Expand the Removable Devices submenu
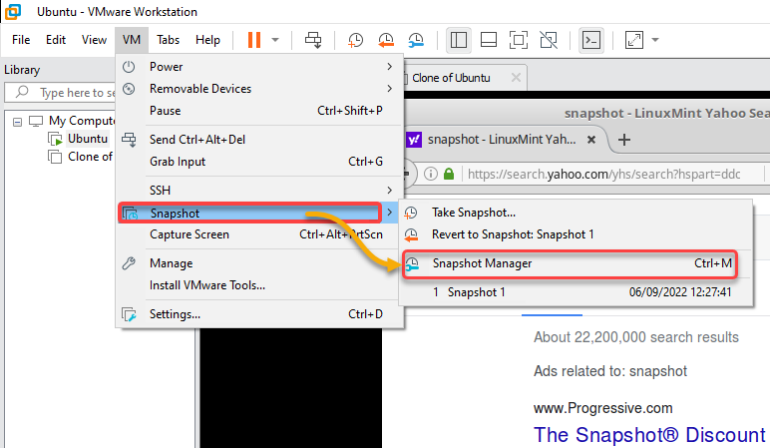 [260, 89]
